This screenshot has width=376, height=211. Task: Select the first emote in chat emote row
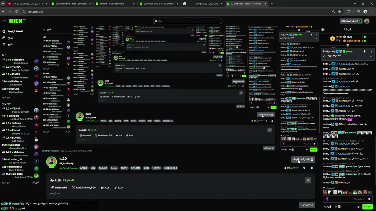[x=325, y=192]
